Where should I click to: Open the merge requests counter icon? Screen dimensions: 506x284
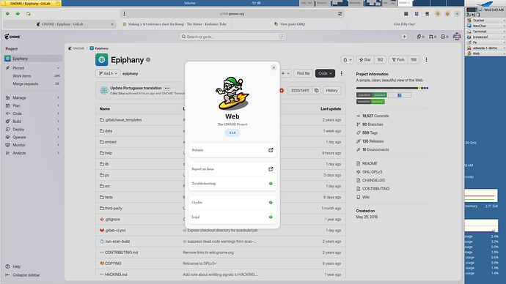click(x=433, y=37)
